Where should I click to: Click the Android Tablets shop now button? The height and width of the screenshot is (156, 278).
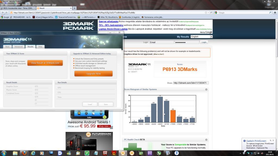tap(104, 126)
